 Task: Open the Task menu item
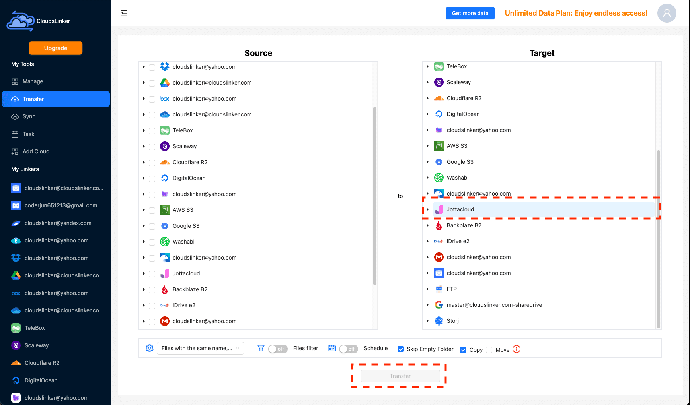pos(56,134)
